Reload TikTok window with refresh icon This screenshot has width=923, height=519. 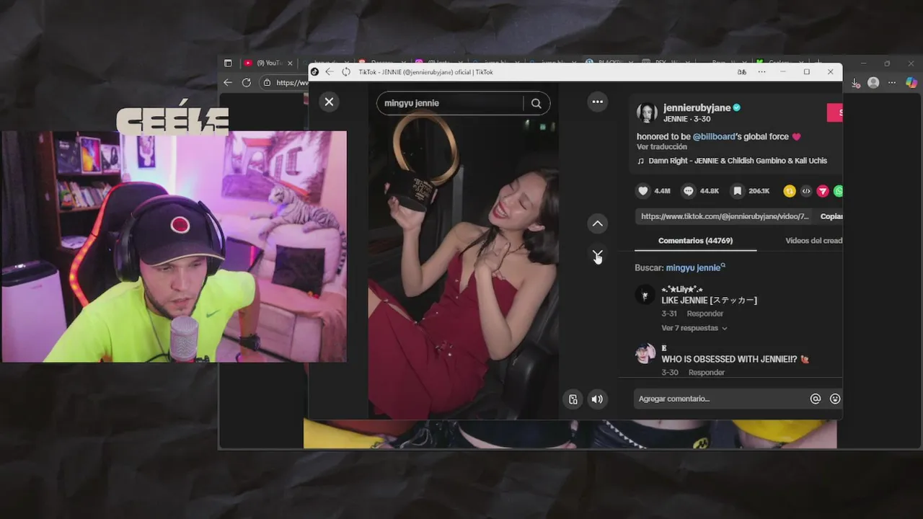coord(346,72)
